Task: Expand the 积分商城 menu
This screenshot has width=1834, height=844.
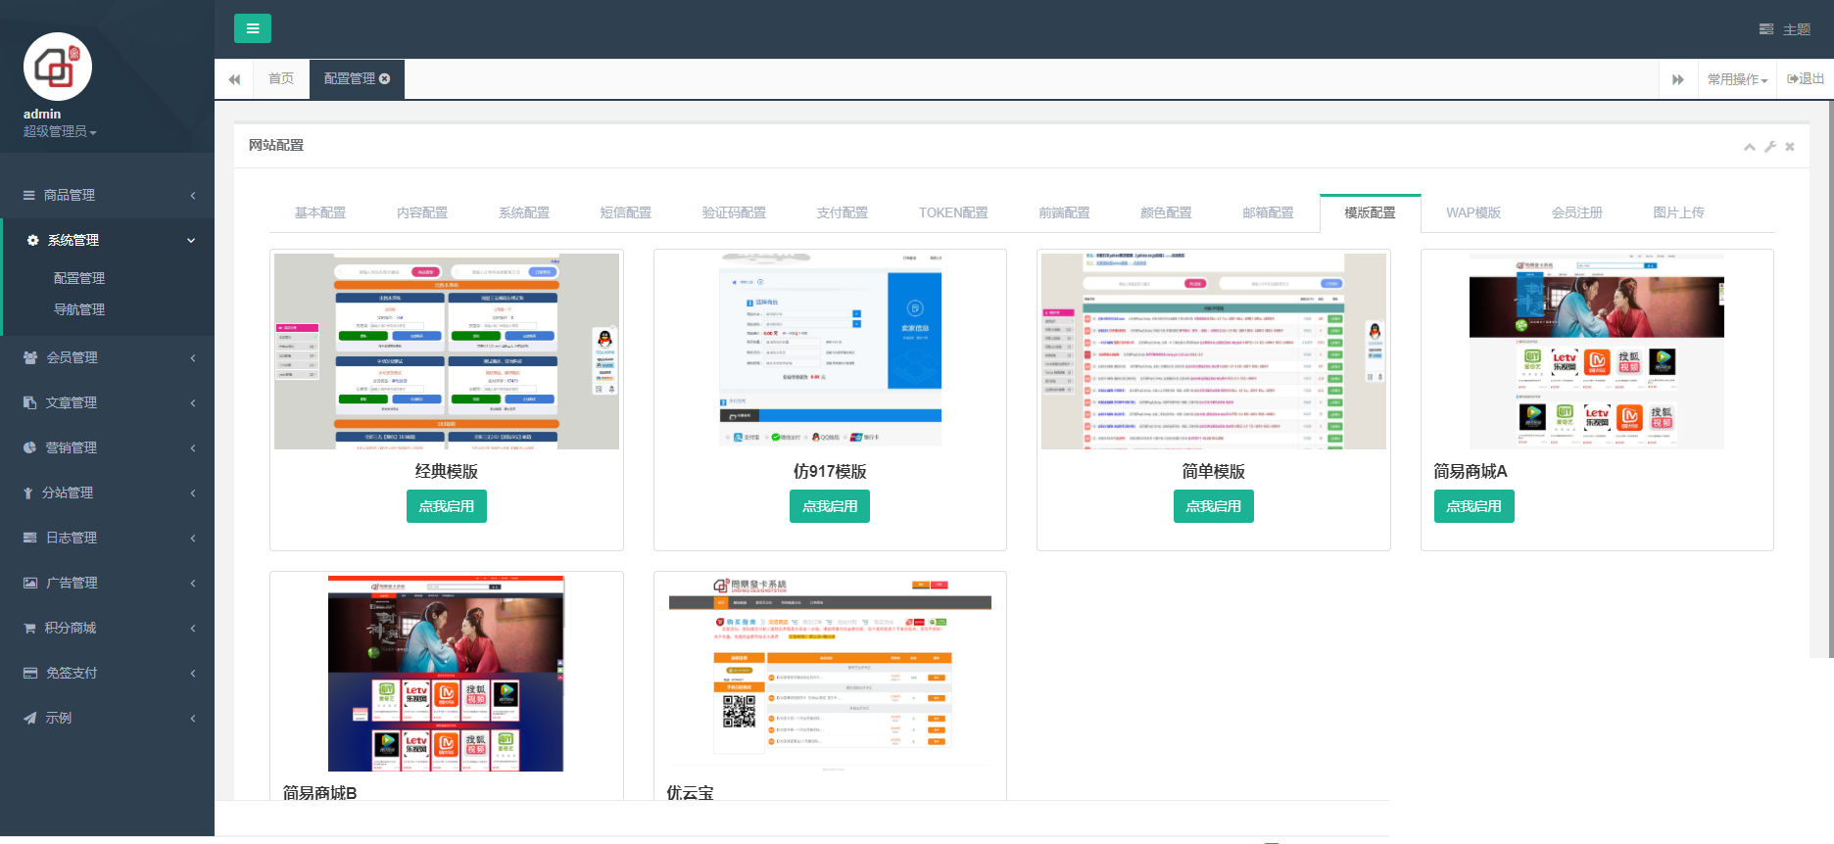Action: (107, 628)
